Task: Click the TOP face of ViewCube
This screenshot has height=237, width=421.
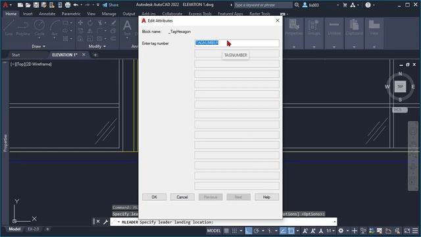Action: tap(400, 86)
